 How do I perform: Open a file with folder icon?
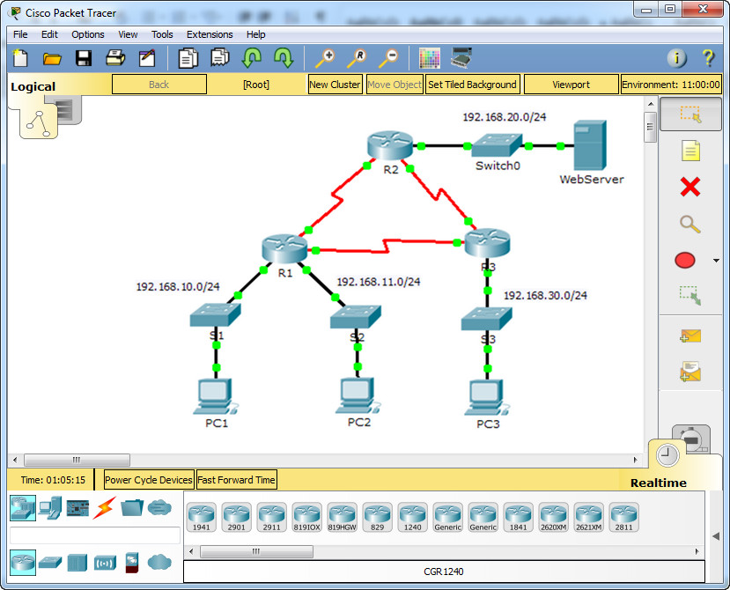point(52,58)
